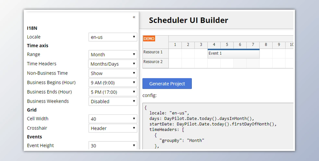Click the locale: "en-us" line in config
The width and height of the screenshot is (319, 161).
pos(169,113)
